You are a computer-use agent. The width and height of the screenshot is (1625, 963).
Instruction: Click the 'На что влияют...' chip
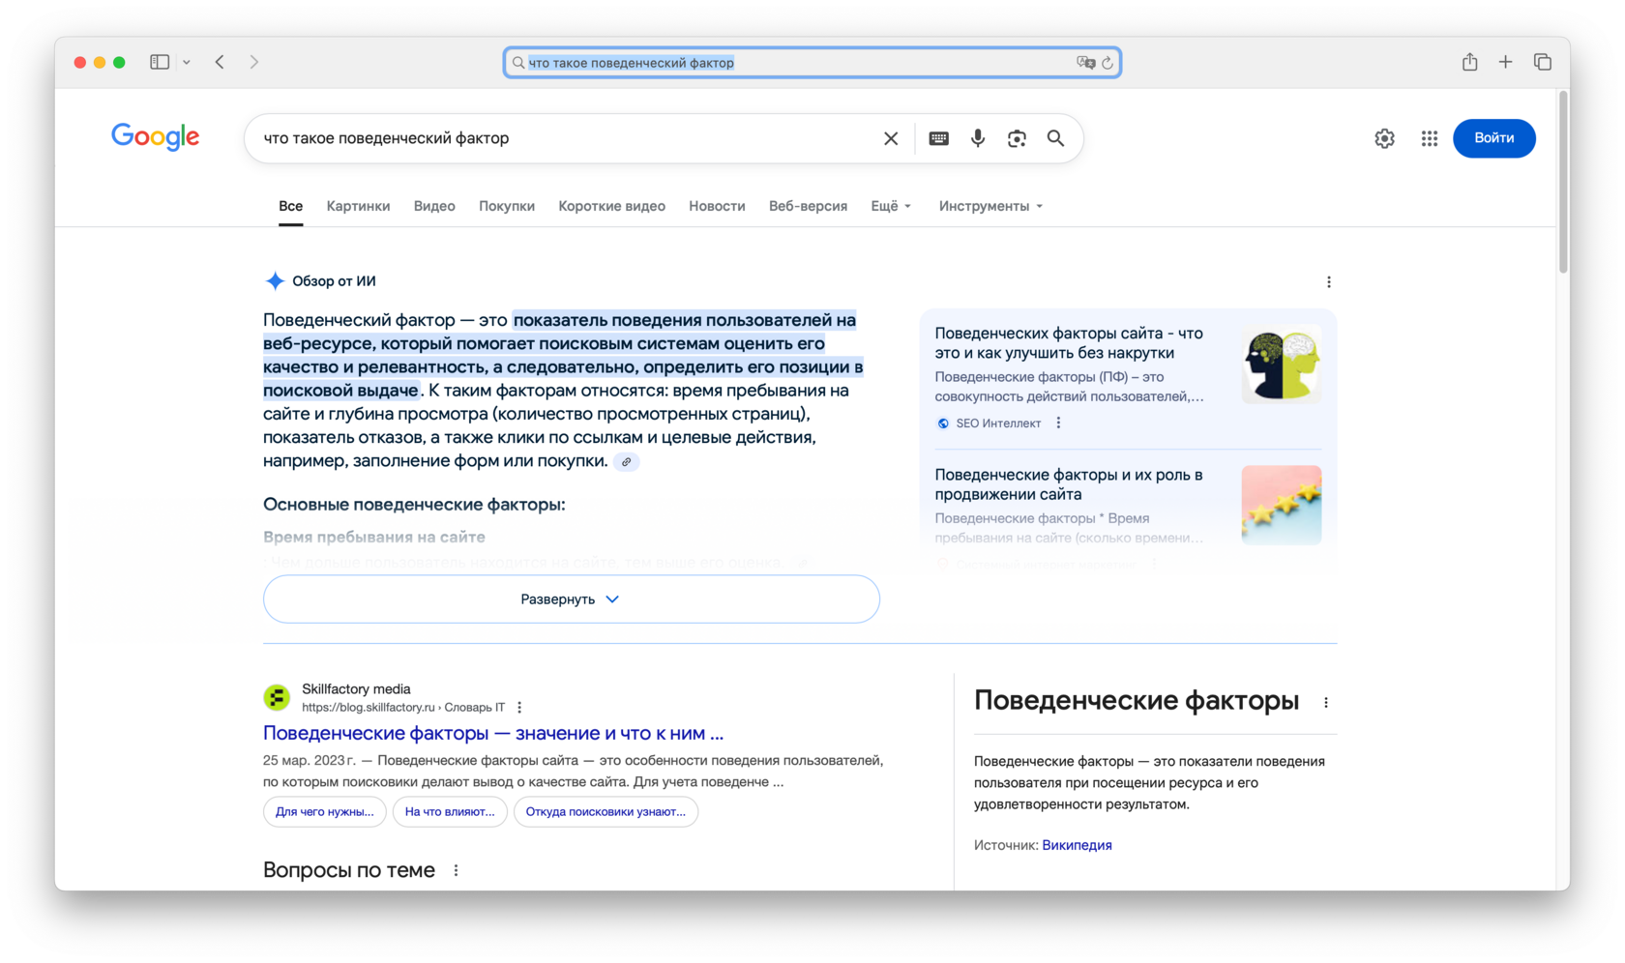click(450, 812)
